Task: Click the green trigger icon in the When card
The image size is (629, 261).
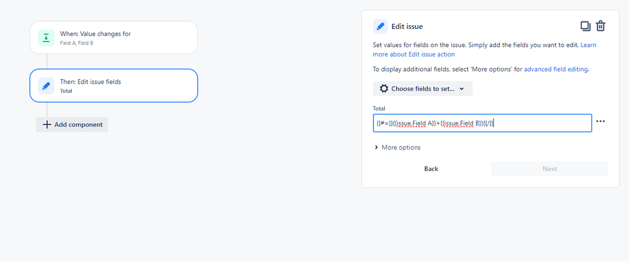Action: (46, 38)
